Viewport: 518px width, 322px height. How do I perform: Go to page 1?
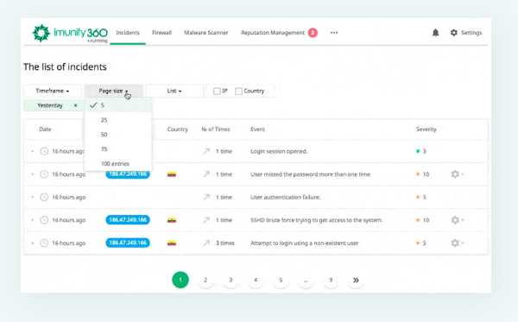pos(180,280)
